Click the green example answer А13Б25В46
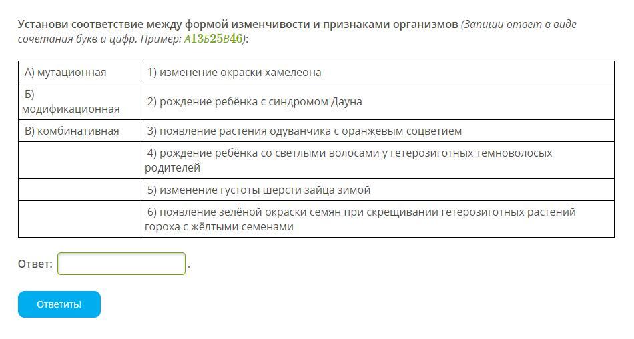The height and width of the screenshot is (339, 634). tap(214, 39)
